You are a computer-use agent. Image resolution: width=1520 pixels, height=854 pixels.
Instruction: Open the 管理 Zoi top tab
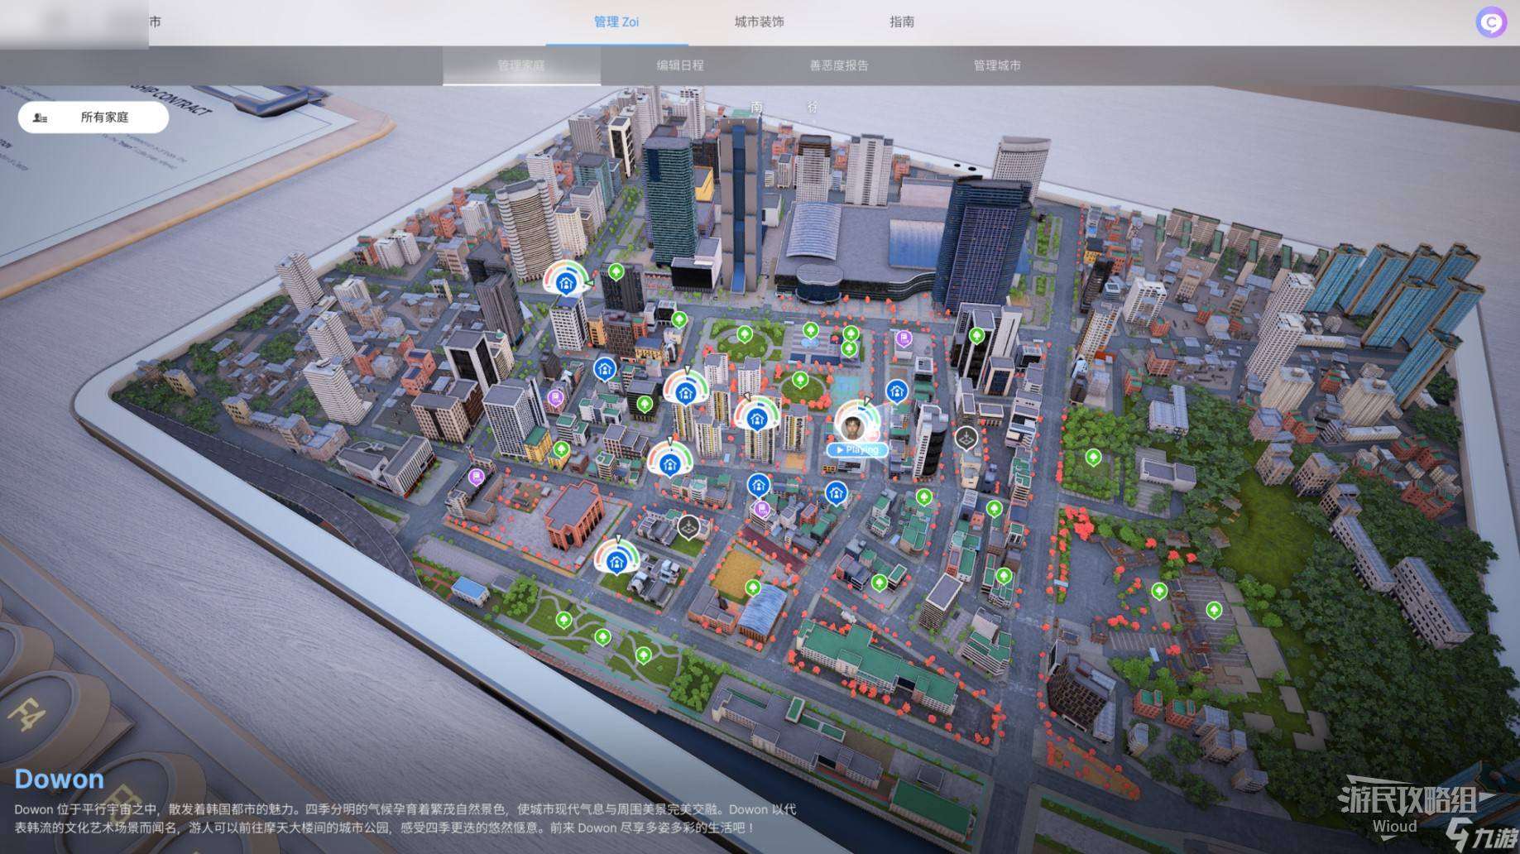[x=616, y=22]
